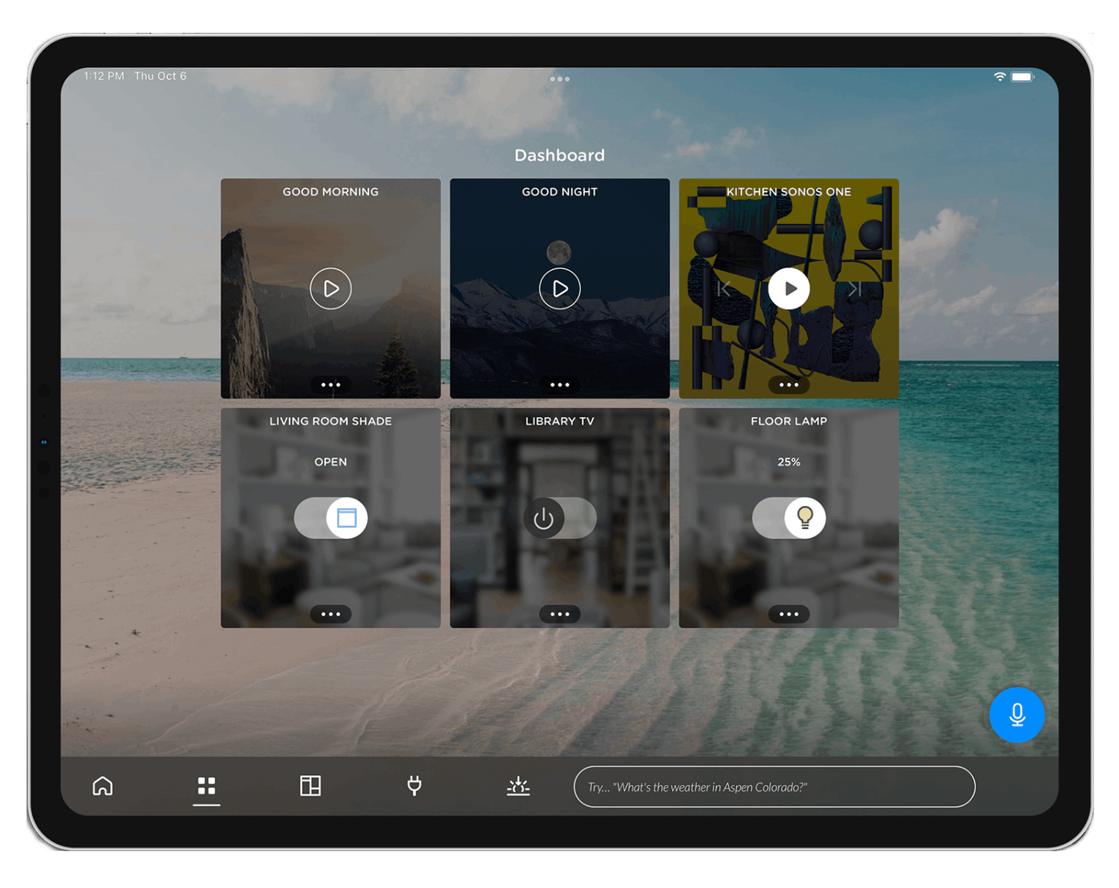Image resolution: width=1119 pixels, height=888 pixels.
Task: Click the 25% brightness value
Action: (789, 462)
